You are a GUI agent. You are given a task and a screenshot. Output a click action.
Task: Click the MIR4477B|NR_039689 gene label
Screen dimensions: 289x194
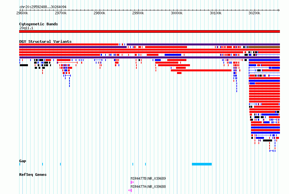pos(148,178)
